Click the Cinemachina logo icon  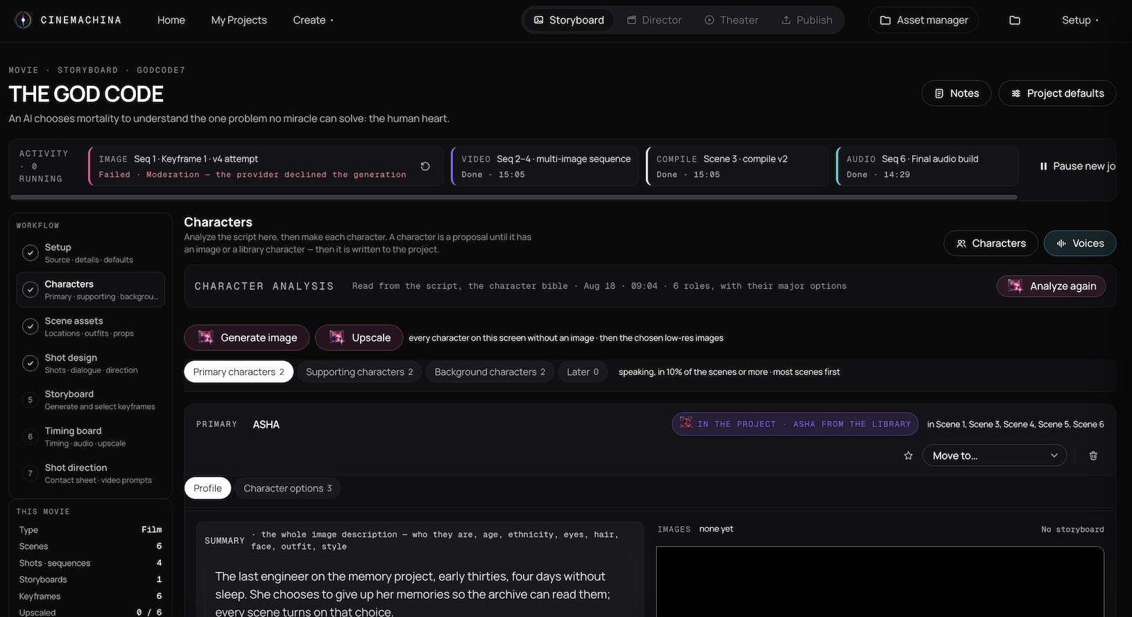point(24,20)
